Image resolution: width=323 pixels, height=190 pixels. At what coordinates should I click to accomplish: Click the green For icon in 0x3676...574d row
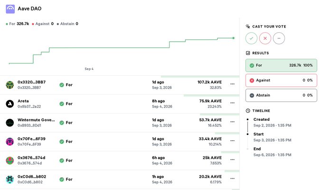point(62,161)
